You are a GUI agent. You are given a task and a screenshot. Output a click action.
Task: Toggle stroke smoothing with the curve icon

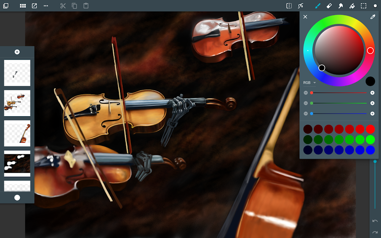point(301,6)
